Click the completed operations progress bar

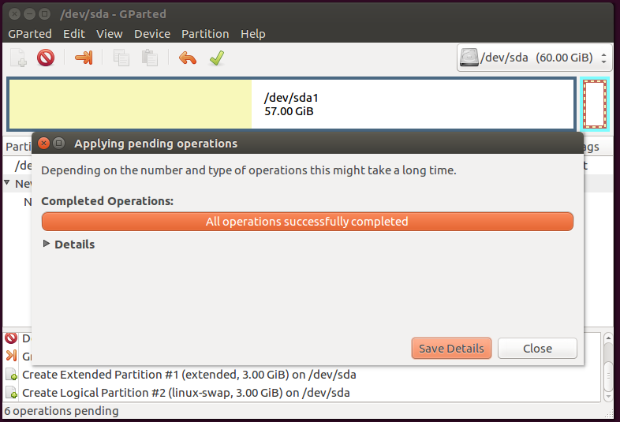307,222
